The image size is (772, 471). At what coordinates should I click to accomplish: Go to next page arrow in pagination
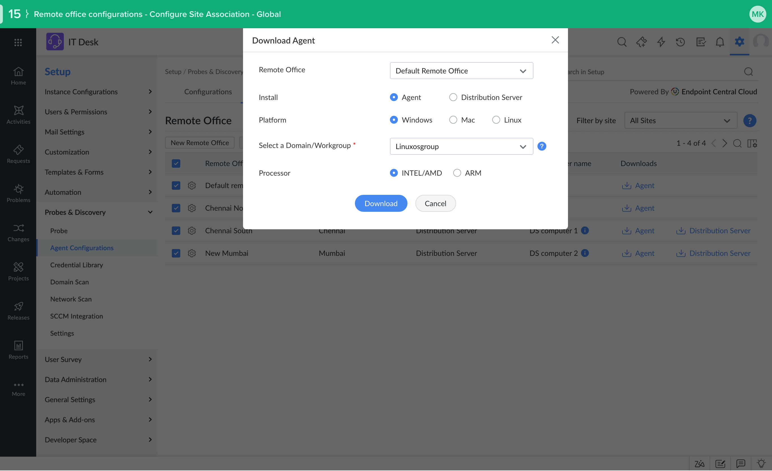(724, 143)
